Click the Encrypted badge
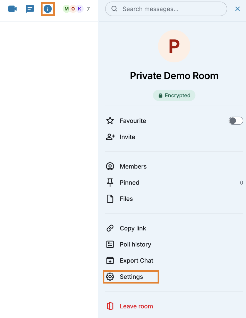 [174, 96]
